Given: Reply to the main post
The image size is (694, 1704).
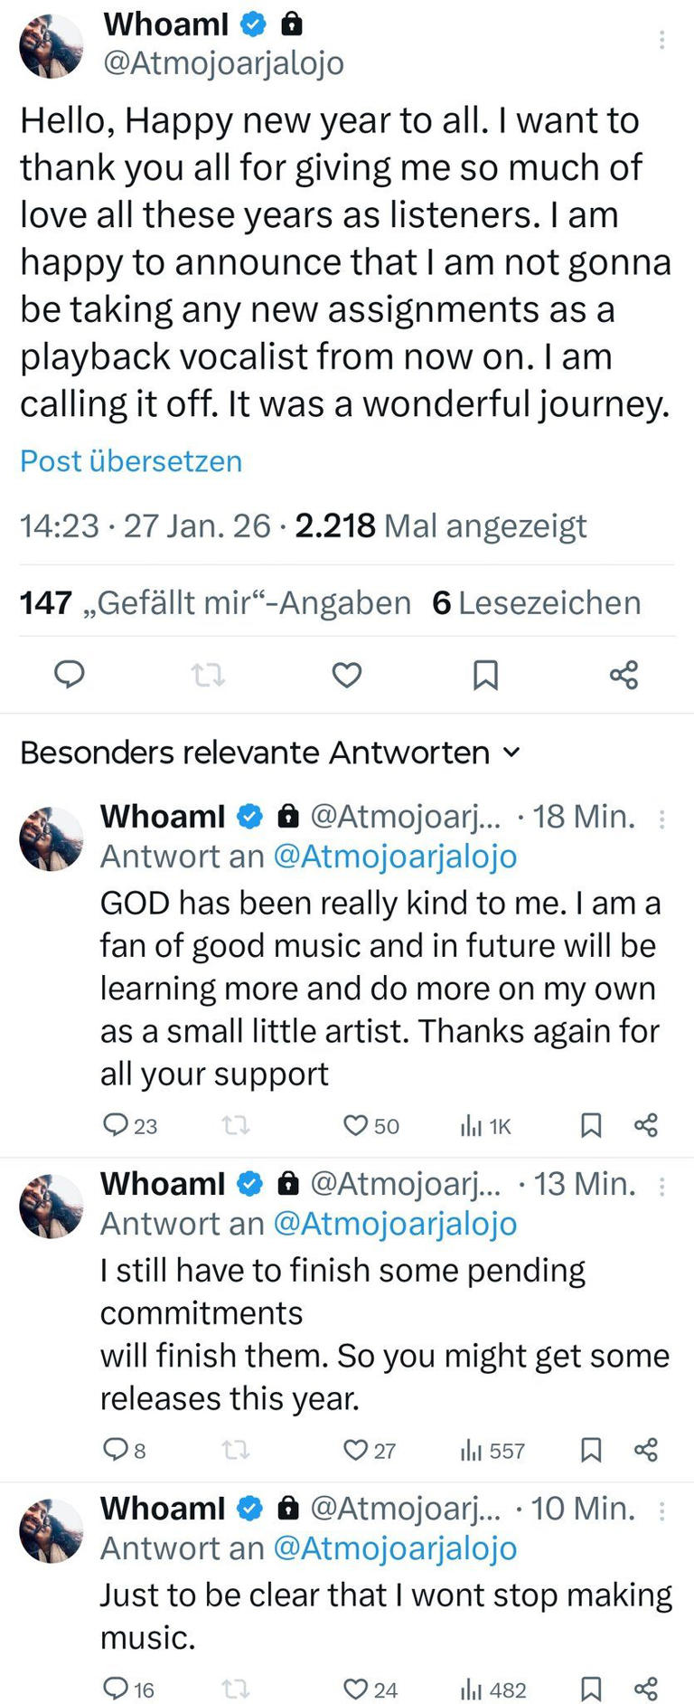Looking at the screenshot, I should [70, 675].
